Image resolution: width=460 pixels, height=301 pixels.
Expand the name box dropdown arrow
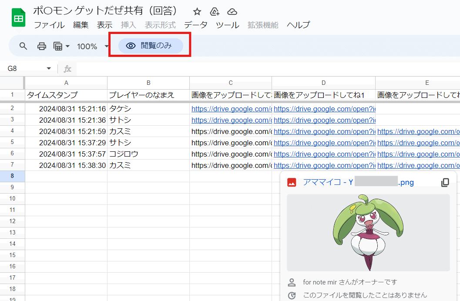(49, 69)
